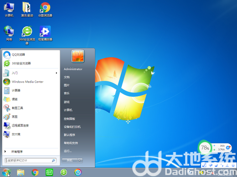Select Devices and Printers
The width and height of the screenshot is (237, 177).
pos(72,127)
